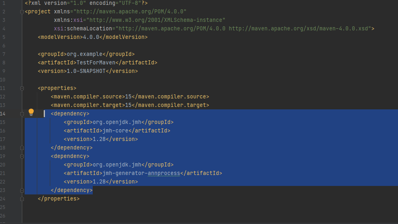Click fold end marker beside closing properties tag

[x=22, y=198]
